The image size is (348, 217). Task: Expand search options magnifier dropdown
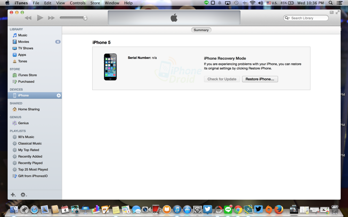pyautogui.click(x=287, y=18)
